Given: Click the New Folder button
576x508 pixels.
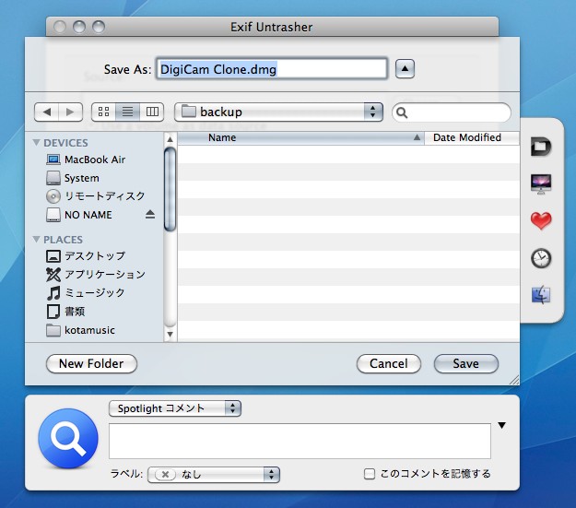Looking at the screenshot, I should tap(91, 364).
